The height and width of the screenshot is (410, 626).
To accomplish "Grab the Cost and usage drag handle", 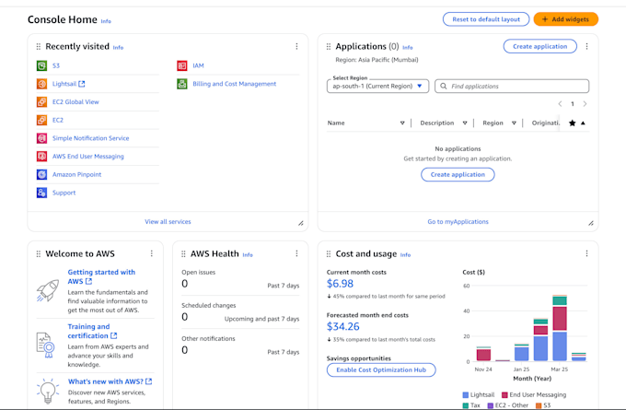I will click(328, 253).
